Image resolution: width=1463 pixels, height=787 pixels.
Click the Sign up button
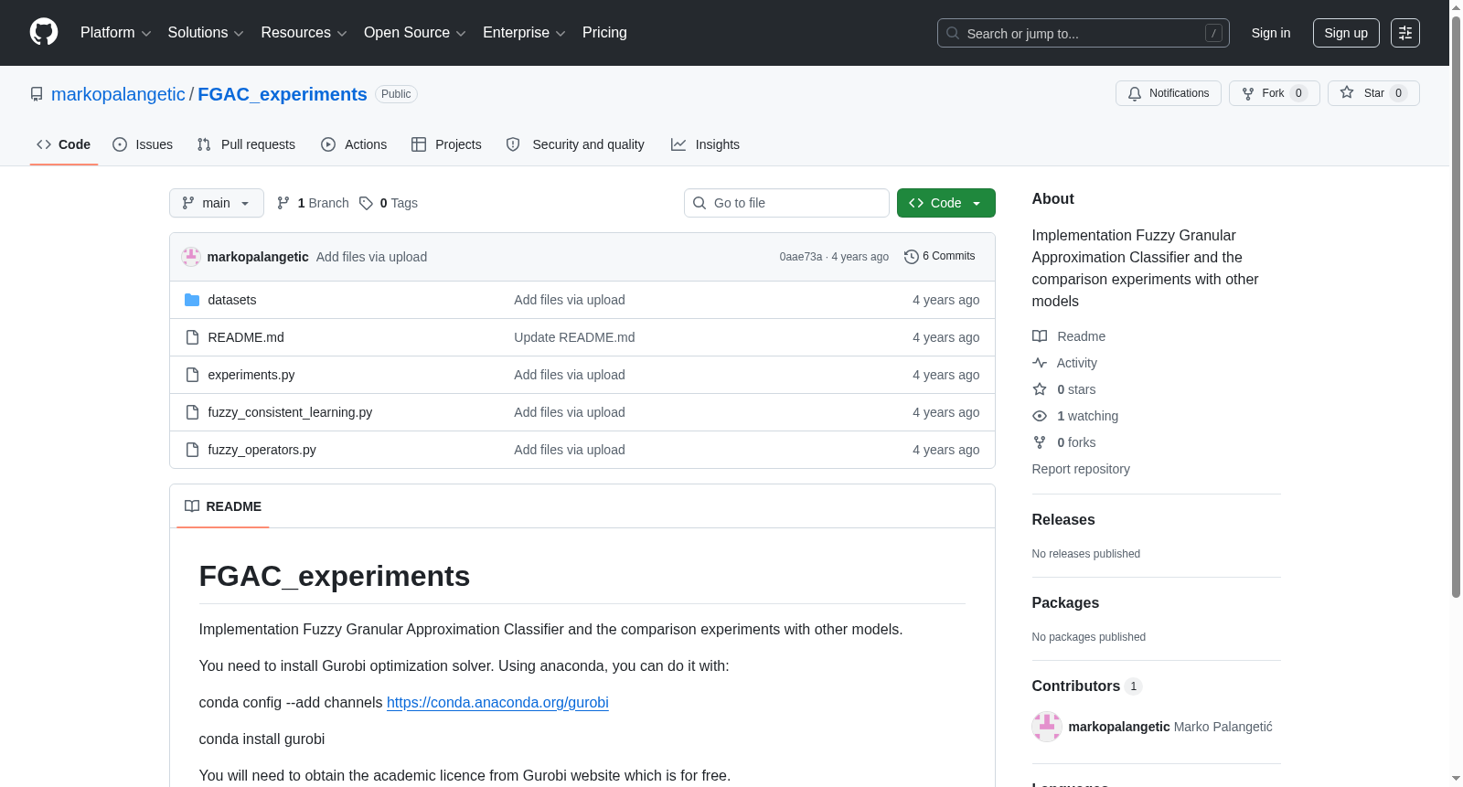click(x=1346, y=33)
